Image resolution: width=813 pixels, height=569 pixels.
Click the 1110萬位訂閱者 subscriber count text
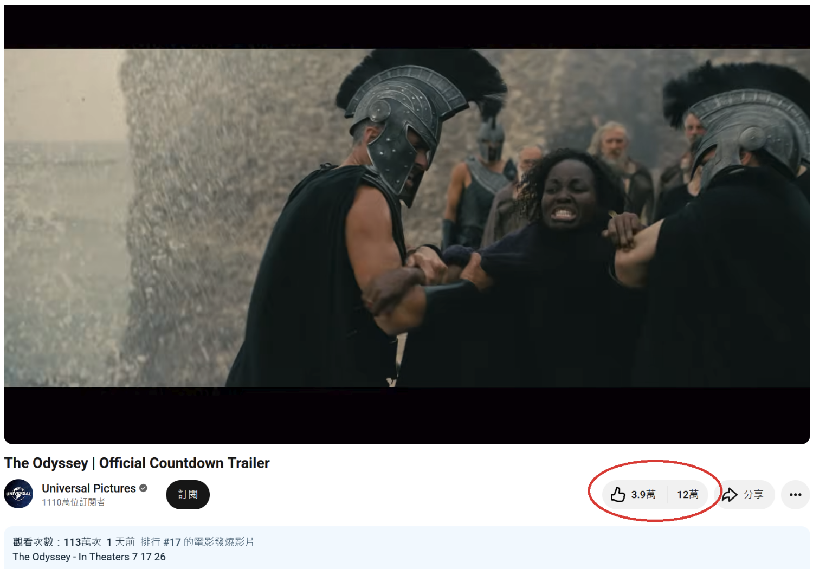(73, 502)
